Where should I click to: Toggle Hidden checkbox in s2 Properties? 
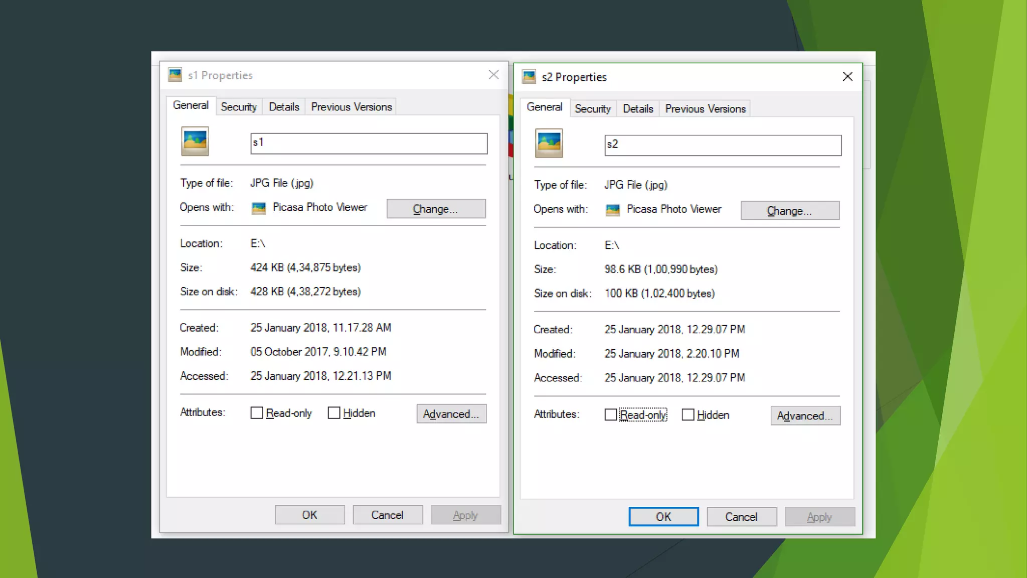coord(688,415)
